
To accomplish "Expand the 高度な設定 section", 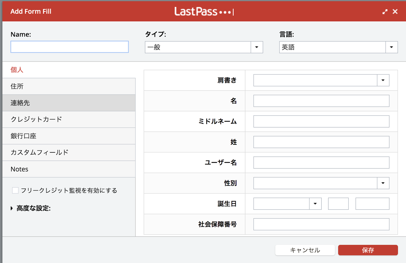I will pos(31,208).
